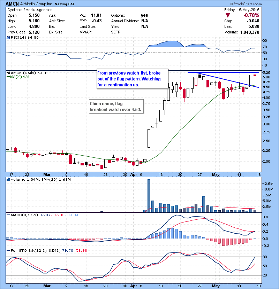Image resolution: width=279 pixels, height=289 pixels.
Task: Click the Volume 1.04M, EMA(20) 1.63M label
Action: tap(40, 180)
